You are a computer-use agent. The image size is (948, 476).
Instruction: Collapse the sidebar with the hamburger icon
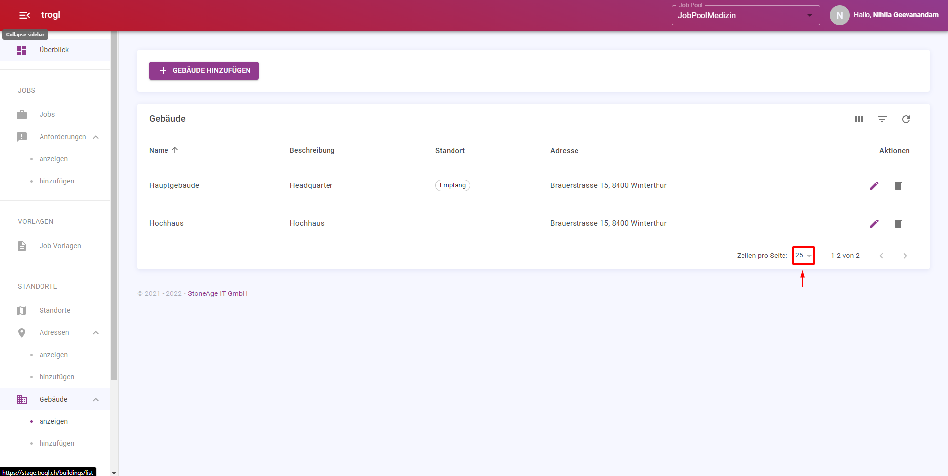coord(24,15)
